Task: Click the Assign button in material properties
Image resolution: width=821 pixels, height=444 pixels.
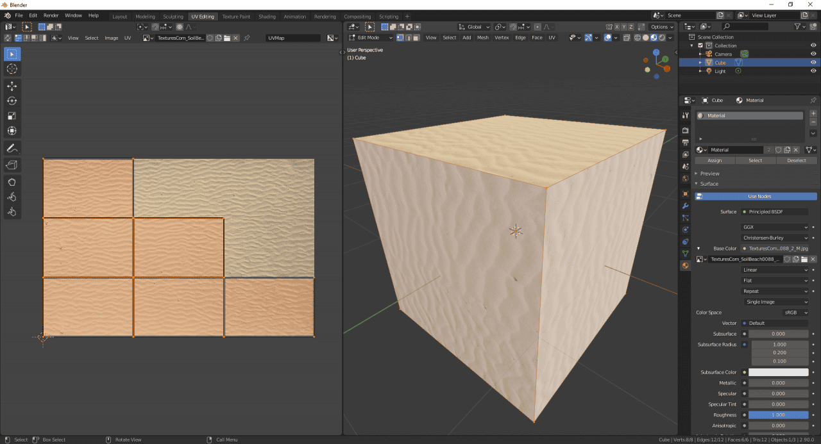Action: pos(715,160)
